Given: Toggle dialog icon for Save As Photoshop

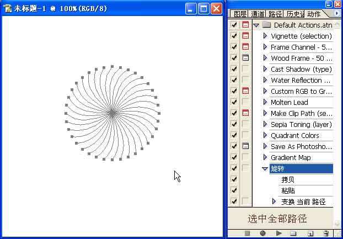Looking at the screenshot, I should (245, 146).
